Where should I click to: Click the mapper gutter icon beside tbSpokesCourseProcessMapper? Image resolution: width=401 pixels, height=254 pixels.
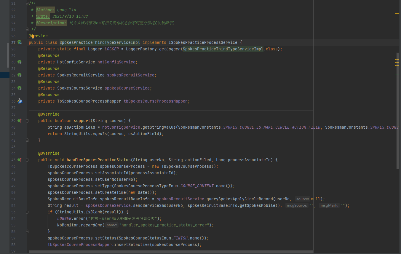click(20, 101)
